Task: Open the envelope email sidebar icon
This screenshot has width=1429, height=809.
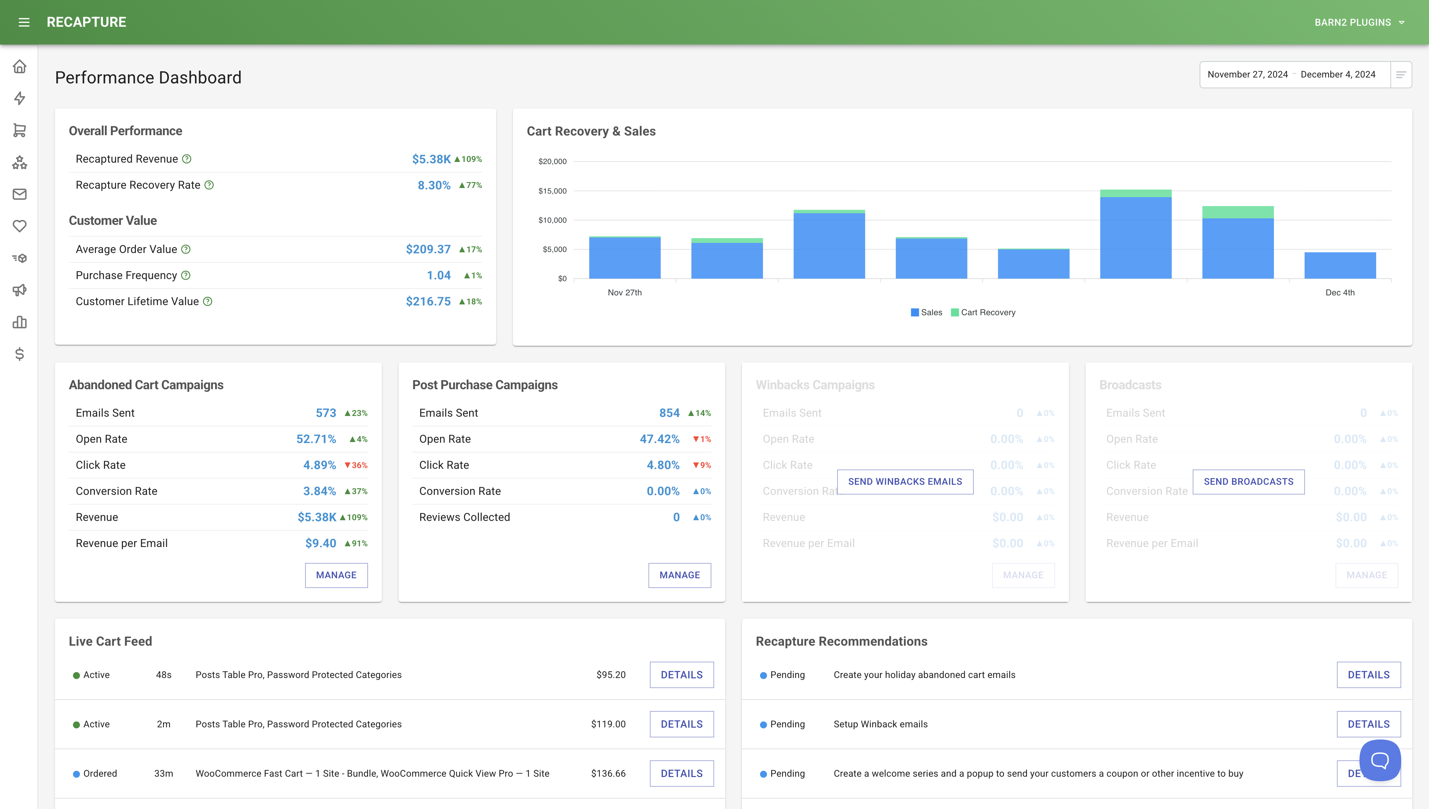Action: pos(19,194)
